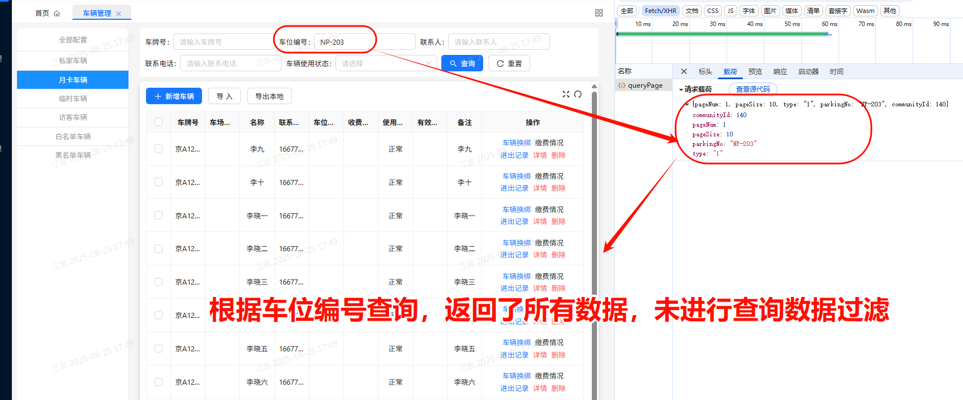
Task: Tick the select-all checkbox in table header
Action: point(158,122)
